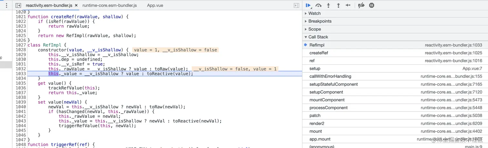Expand the Breakpoints section
The height and width of the screenshot is (148, 488).
coord(320,21)
